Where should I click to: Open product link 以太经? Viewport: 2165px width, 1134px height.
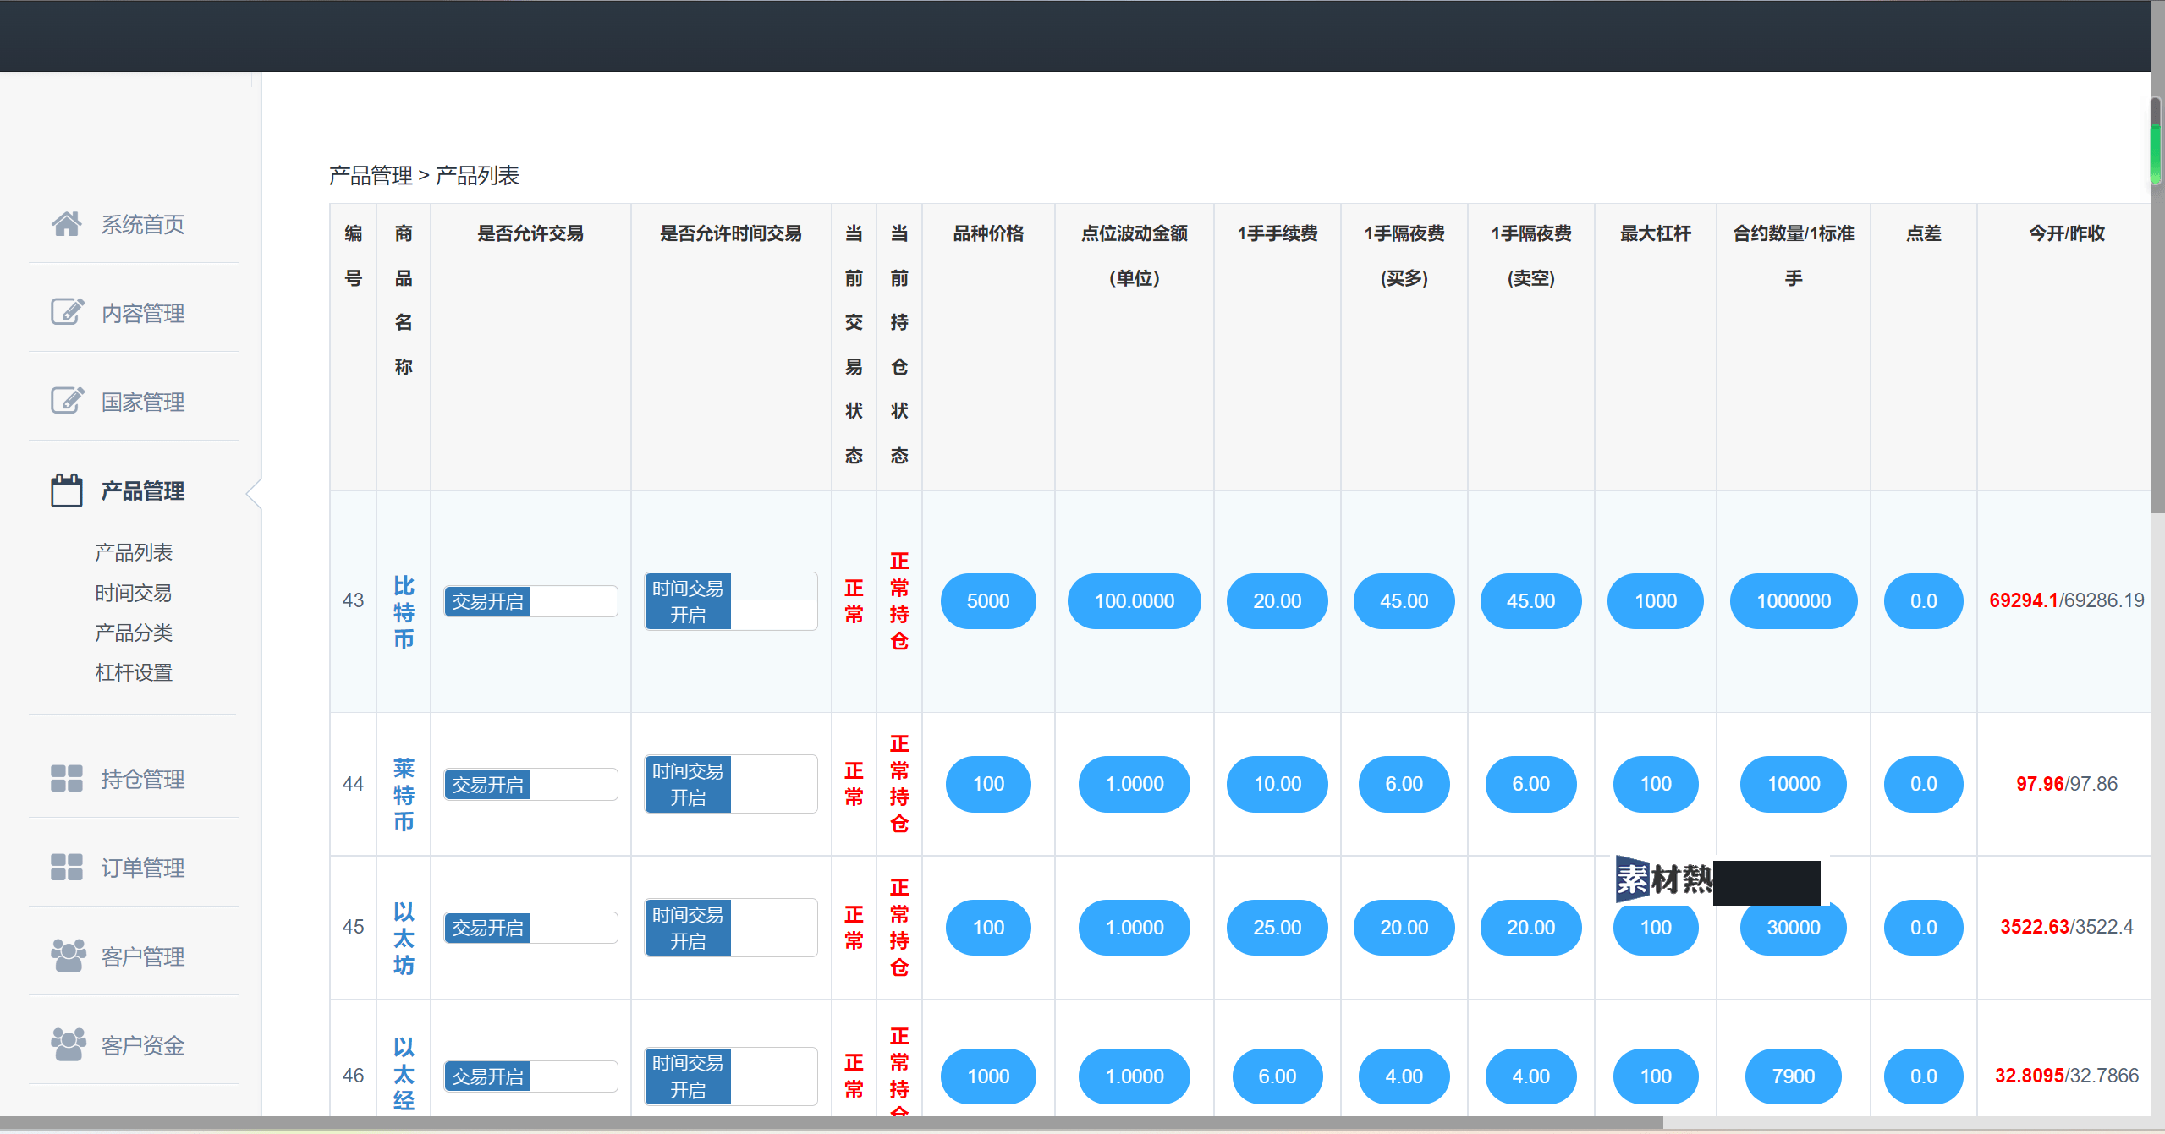[404, 1074]
